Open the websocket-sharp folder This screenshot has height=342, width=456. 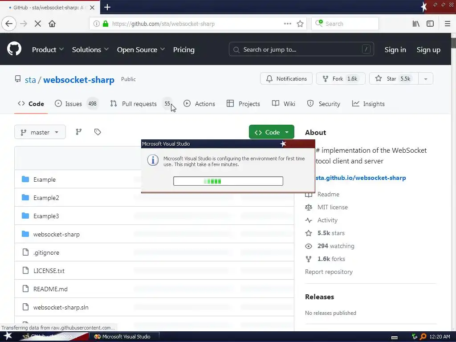click(x=57, y=234)
